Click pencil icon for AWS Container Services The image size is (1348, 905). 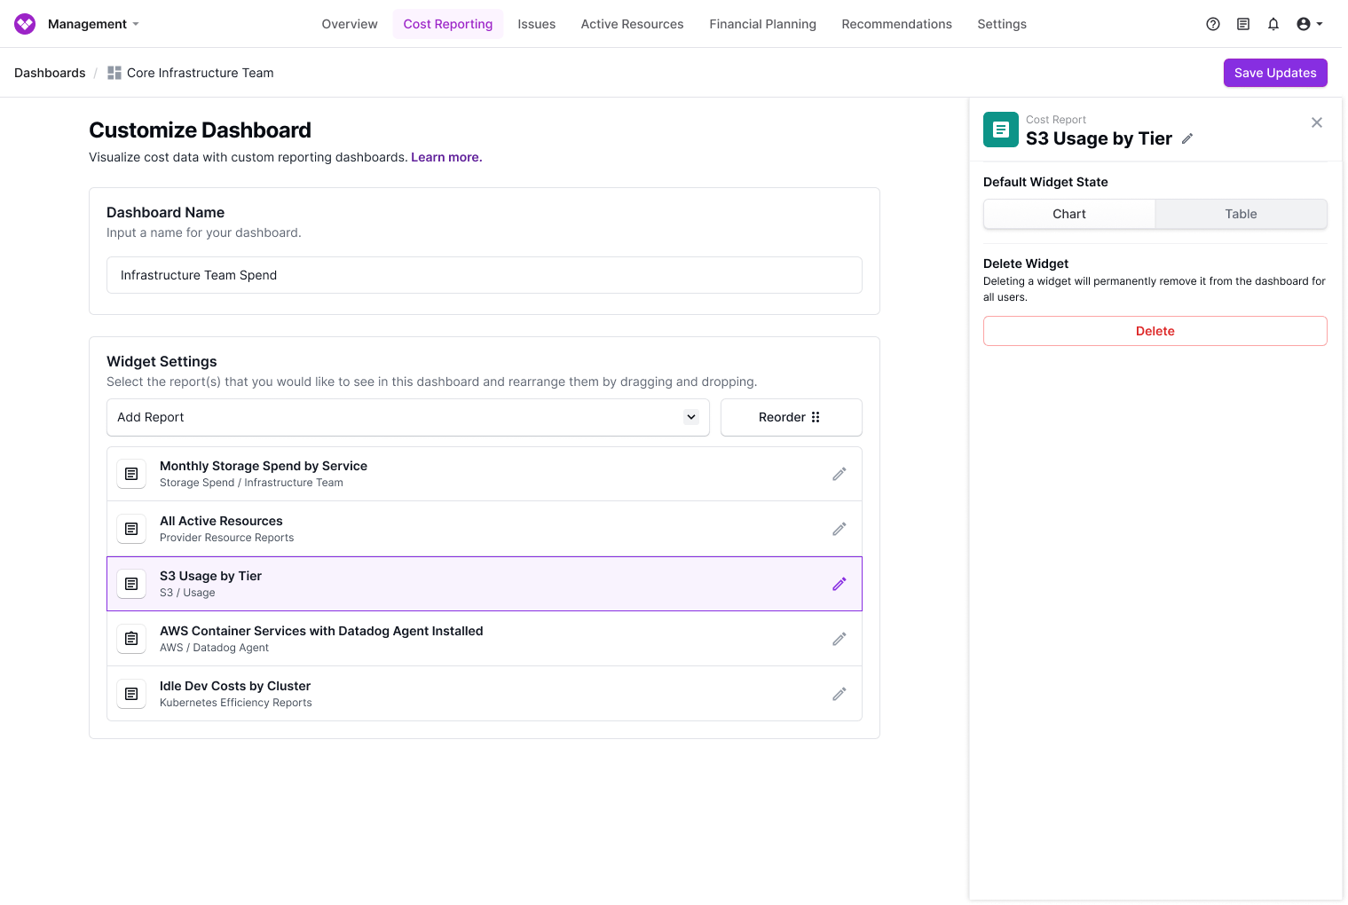click(839, 639)
